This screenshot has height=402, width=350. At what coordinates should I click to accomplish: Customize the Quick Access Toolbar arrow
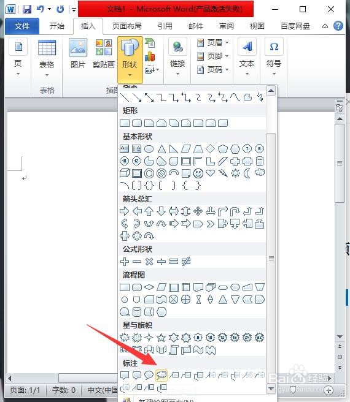74,10
